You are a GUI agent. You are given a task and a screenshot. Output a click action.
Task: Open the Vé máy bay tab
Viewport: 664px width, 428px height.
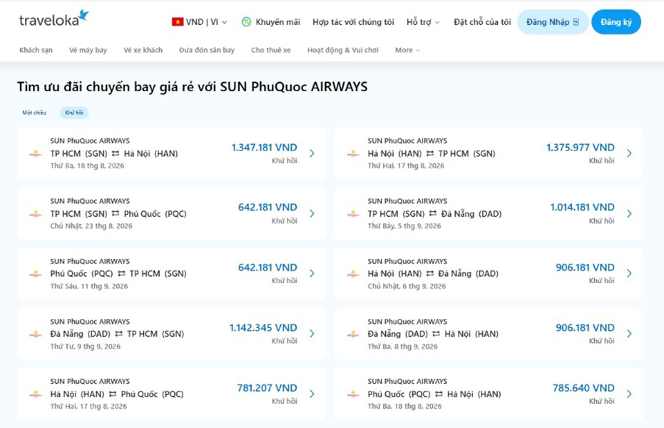88,50
